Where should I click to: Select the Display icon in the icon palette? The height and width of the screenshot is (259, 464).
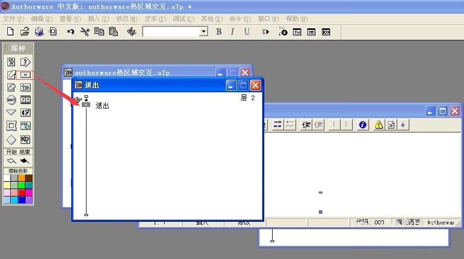point(11,62)
